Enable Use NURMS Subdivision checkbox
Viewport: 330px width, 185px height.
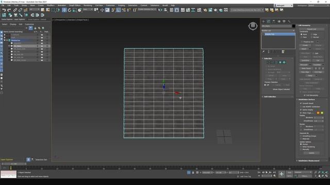click(x=301, y=106)
